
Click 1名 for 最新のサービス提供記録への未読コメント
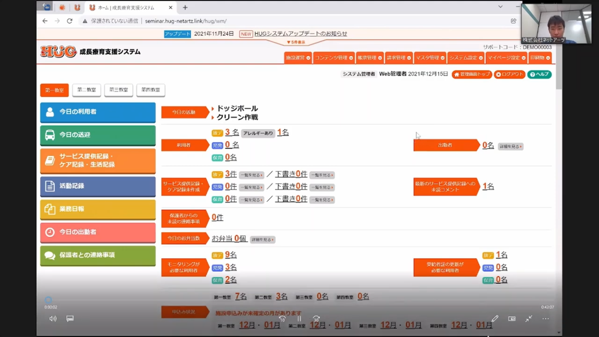(x=488, y=187)
